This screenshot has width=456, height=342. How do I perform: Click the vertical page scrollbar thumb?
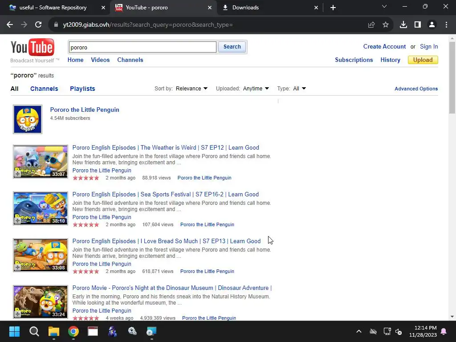tap(452, 77)
